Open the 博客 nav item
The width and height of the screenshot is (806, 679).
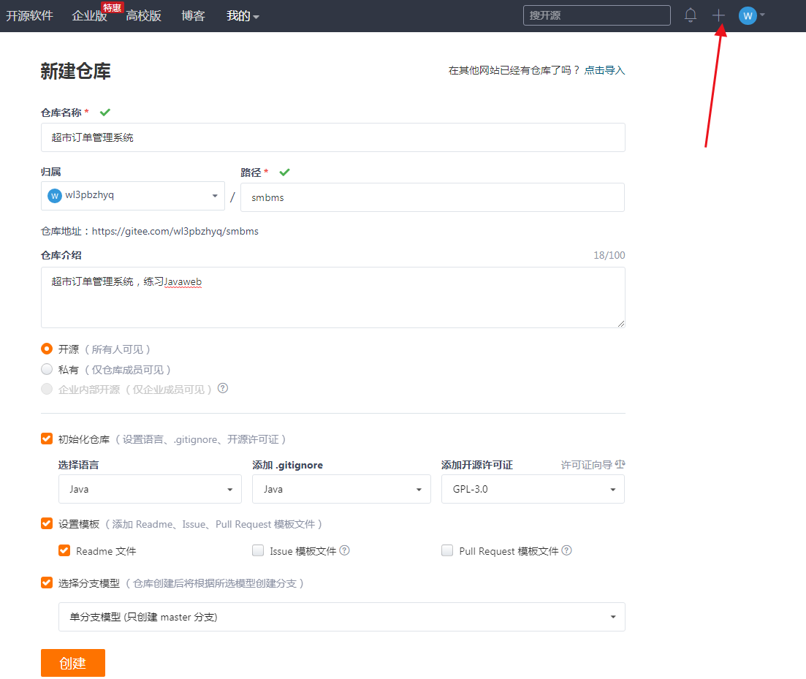(193, 16)
